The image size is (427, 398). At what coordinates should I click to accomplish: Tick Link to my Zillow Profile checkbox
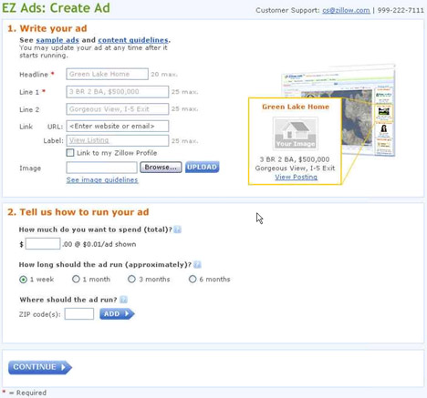[70, 152]
